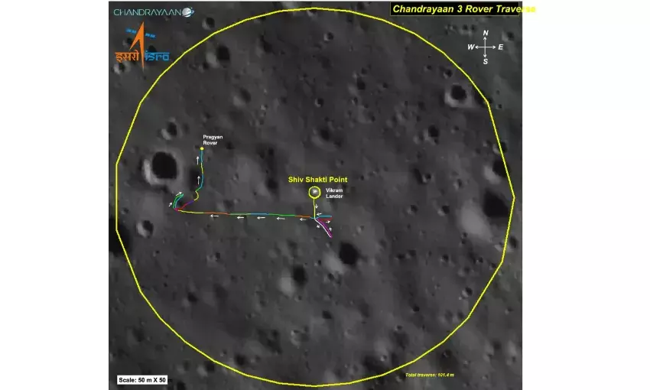Click the Chandrayaan logo at top left

[153, 11]
